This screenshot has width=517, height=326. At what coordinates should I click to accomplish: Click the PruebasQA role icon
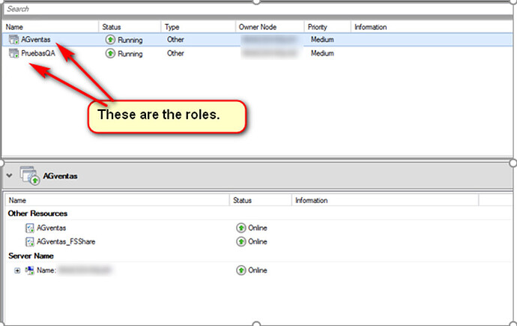13,53
